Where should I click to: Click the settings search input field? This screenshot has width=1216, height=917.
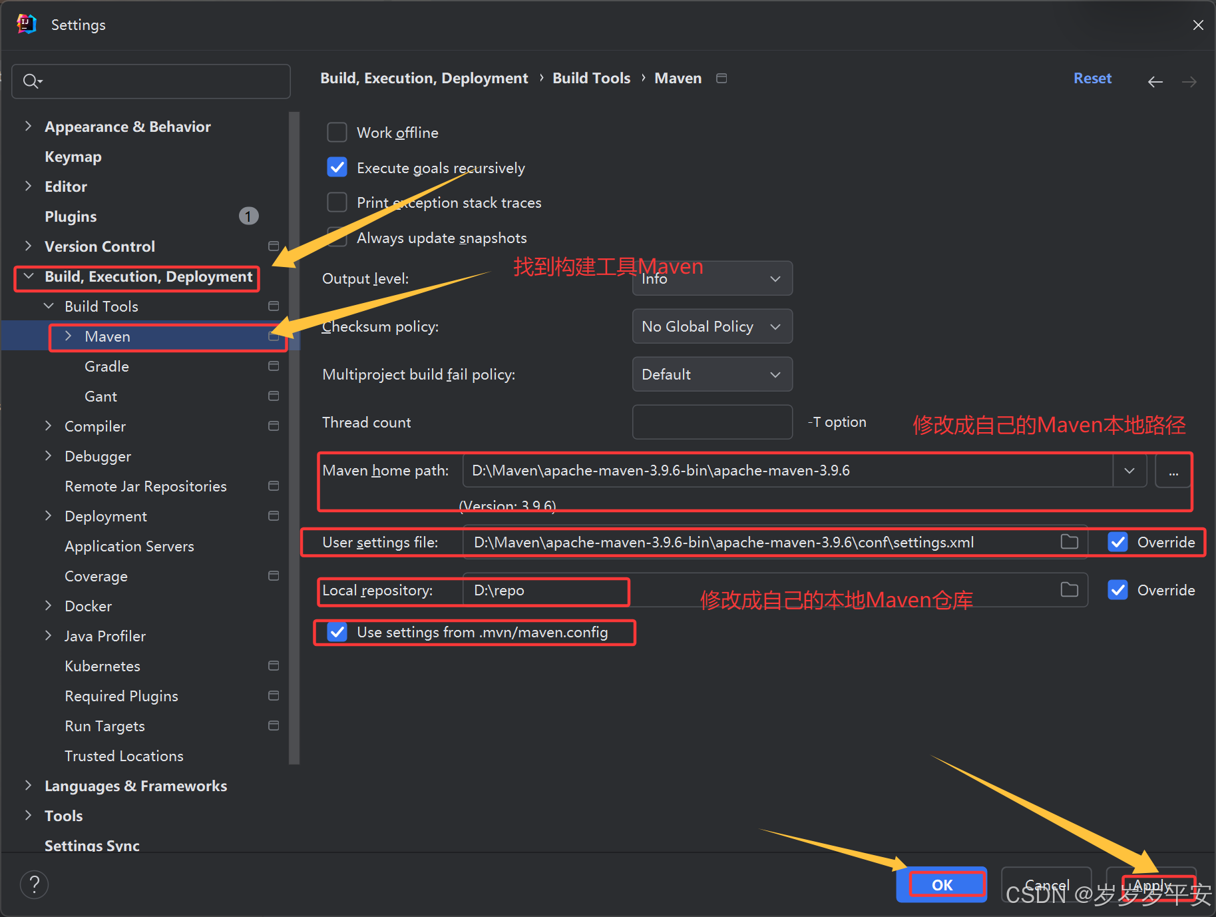click(151, 81)
